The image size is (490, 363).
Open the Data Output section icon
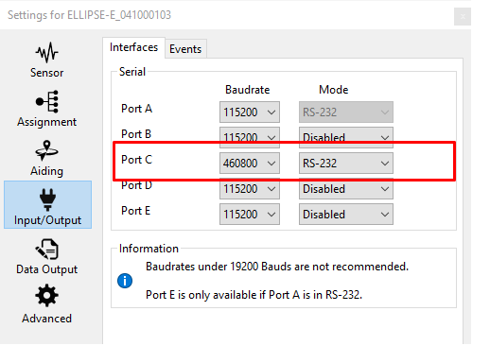(47, 249)
